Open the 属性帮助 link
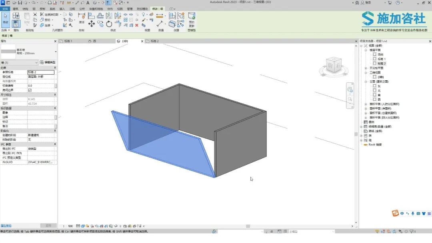The image size is (432, 243). click(6, 226)
